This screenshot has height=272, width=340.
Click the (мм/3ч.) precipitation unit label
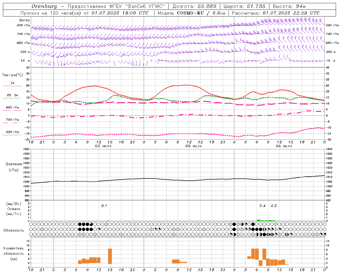(14, 204)
